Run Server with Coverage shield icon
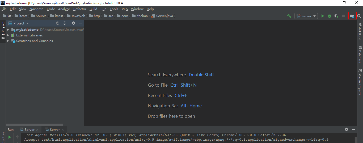This screenshot has width=363, height=143. coord(336,16)
